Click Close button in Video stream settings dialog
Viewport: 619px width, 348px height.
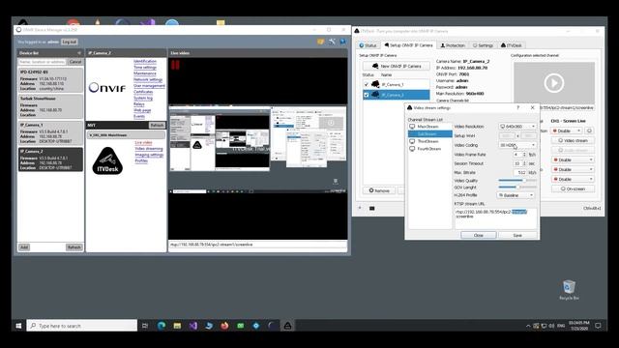point(479,235)
